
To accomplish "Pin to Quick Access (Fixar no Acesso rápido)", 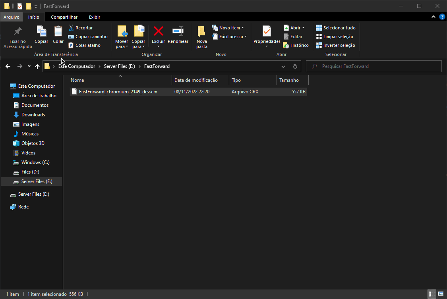I will tap(17, 37).
